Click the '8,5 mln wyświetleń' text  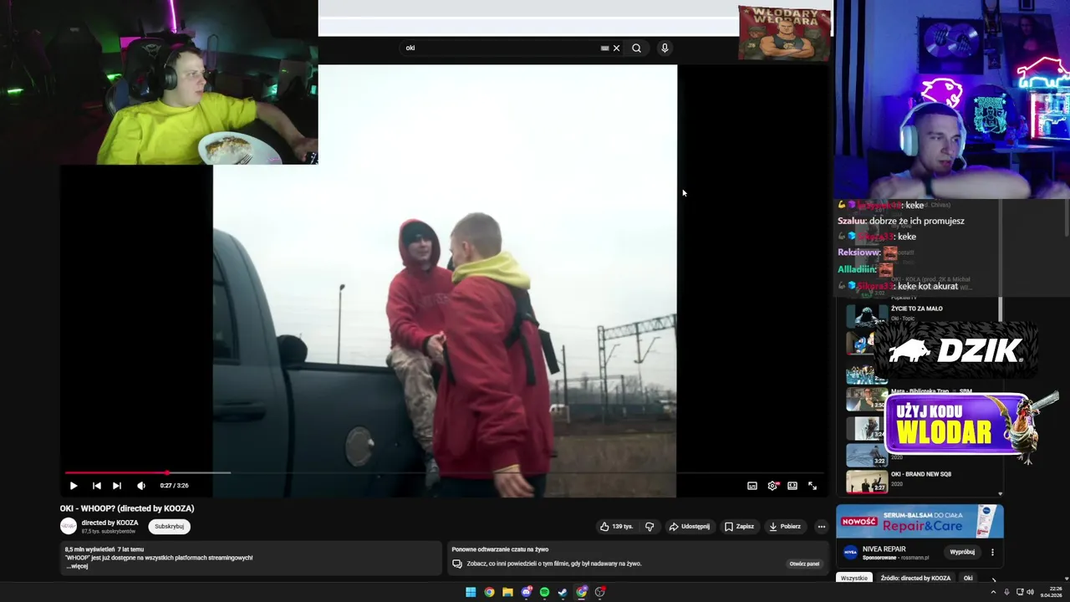point(89,549)
